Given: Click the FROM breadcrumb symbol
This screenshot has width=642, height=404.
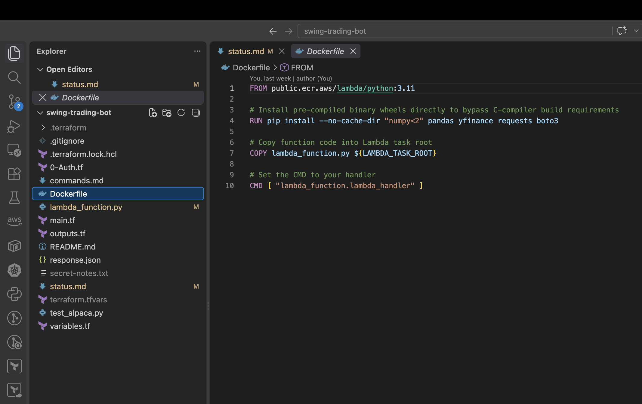Looking at the screenshot, I should [x=297, y=68].
